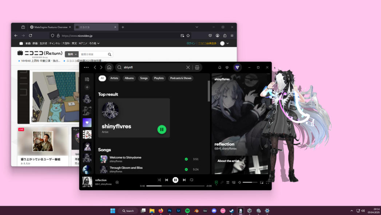The width and height of the screenshot is (381, 215).
Task: Select the All filter chip in Spotify
Action: [x=102, y=78]
